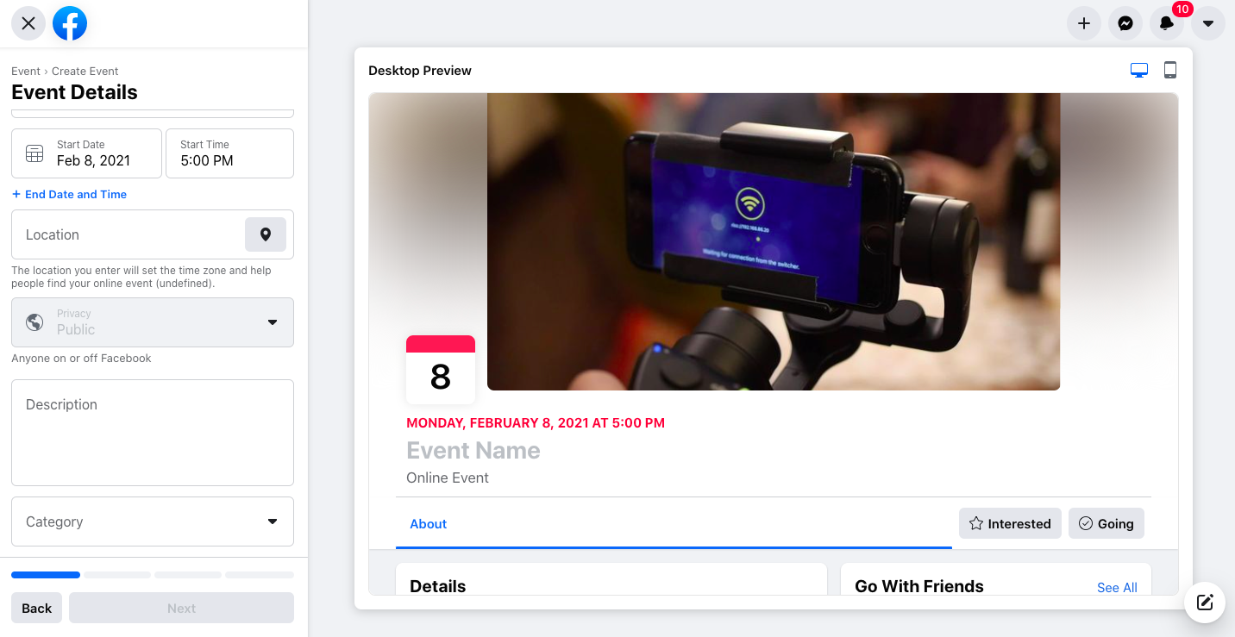Click into the Description text field
The image size is (1235, 637).
pos(153,433)
